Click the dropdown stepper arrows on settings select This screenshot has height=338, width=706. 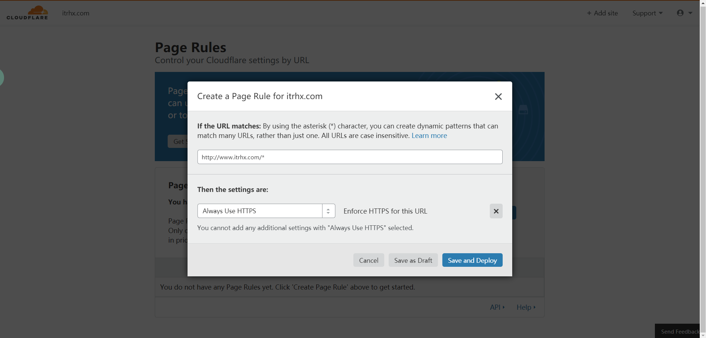point(328,211)
